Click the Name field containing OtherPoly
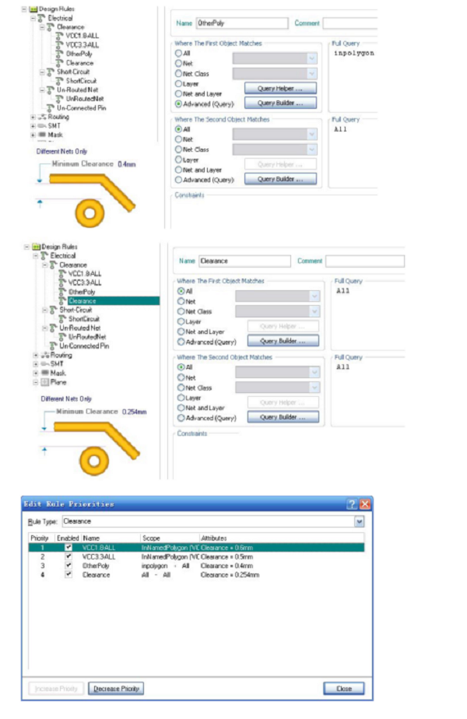Image resolution: width=467 pixels, height=719 pixels. click(242, 23)
